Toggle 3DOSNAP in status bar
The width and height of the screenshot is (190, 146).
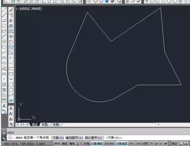click(x=110, y=144)
